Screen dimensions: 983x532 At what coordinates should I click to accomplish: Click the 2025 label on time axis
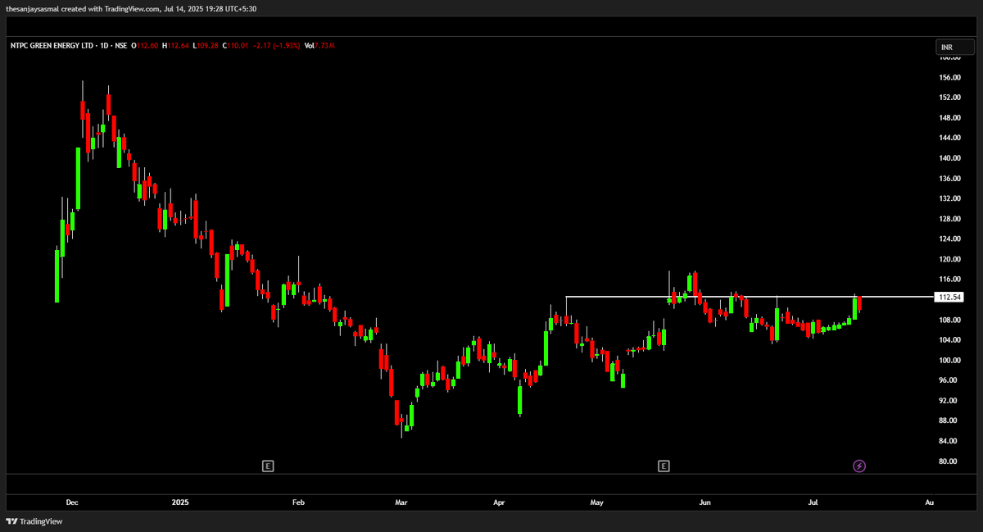[x=181, y=502]
